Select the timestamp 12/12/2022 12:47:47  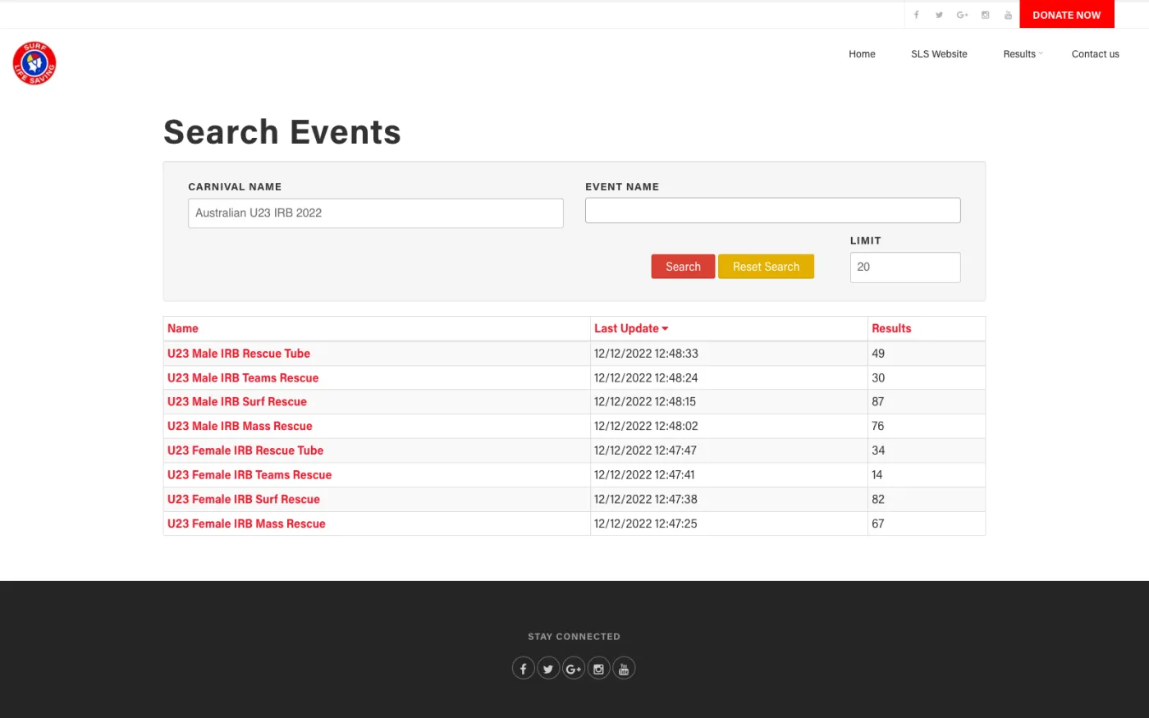[x=645, y=450]
